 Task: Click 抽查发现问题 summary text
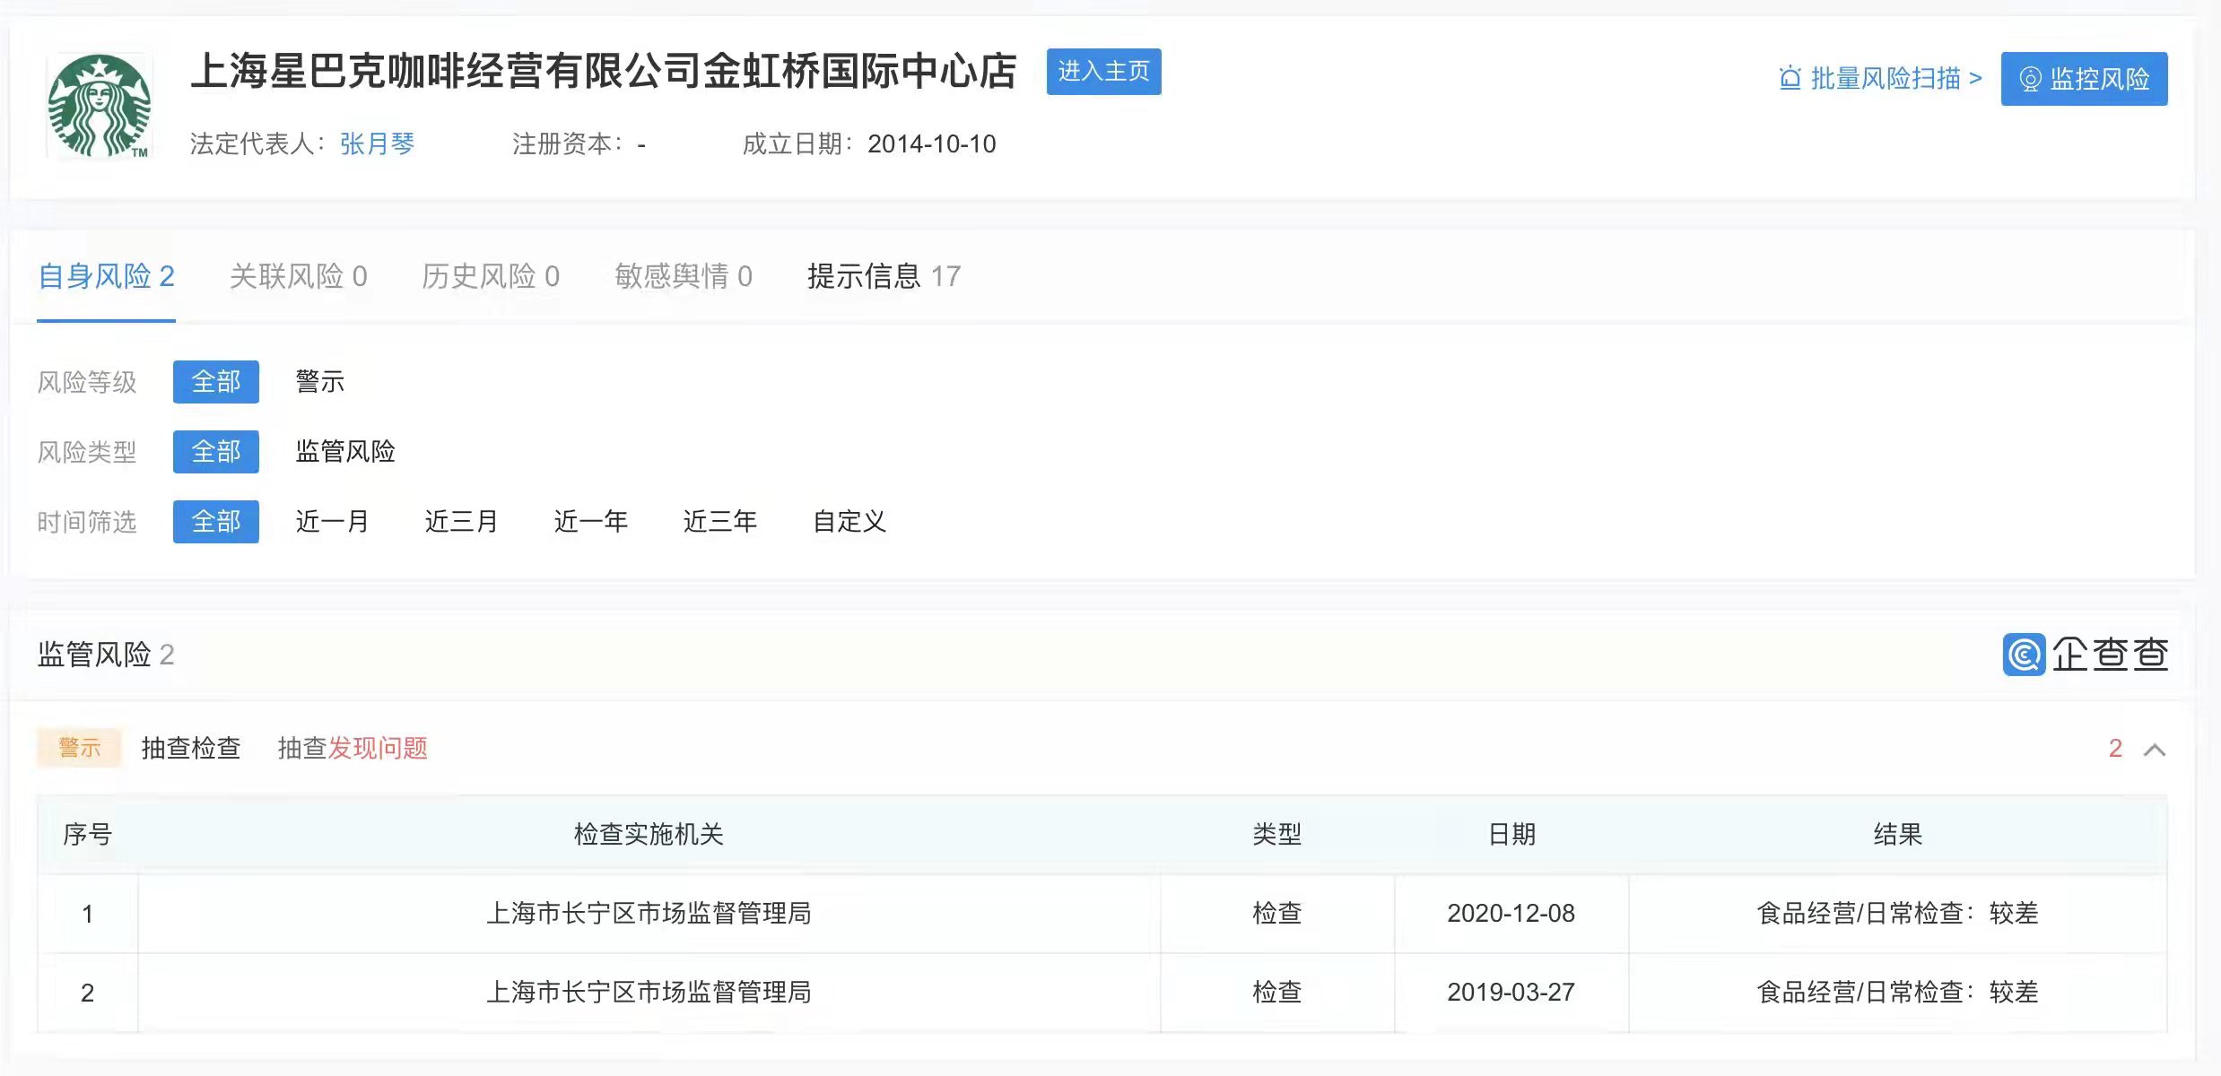[353, 748]
